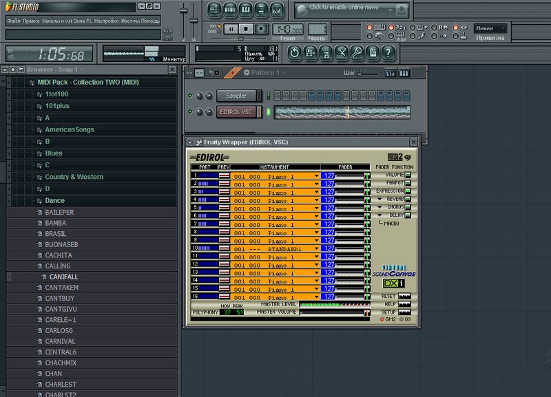The height and width of the screenshot is (397, 551).
Task: Click the Stop button in transport
Action: tap(246, 29)
